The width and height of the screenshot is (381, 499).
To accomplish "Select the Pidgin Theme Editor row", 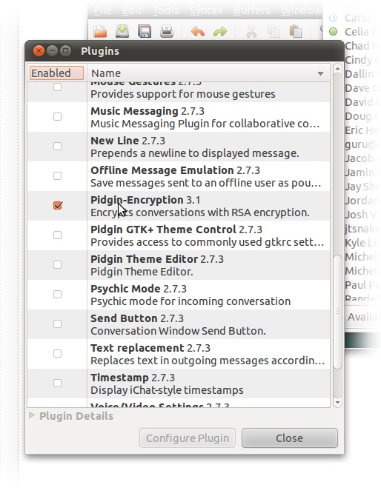I will (x=179, y=265).
